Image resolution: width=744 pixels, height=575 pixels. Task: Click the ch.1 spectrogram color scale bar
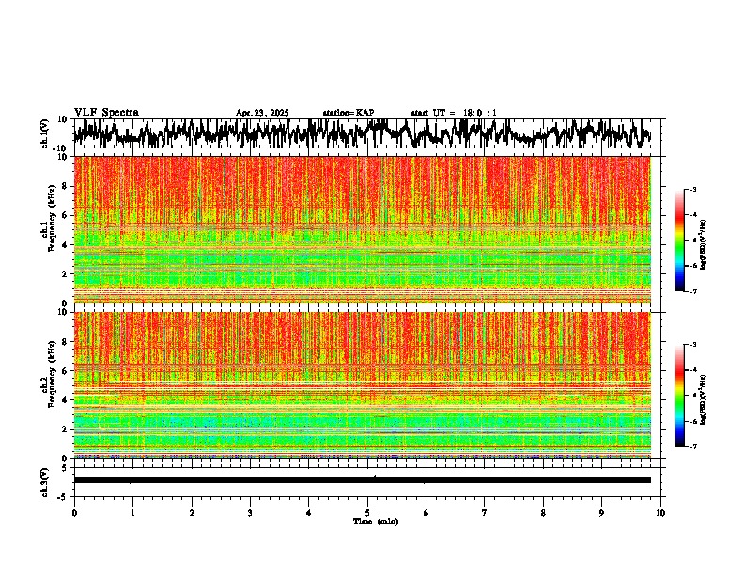coord(679,241)
